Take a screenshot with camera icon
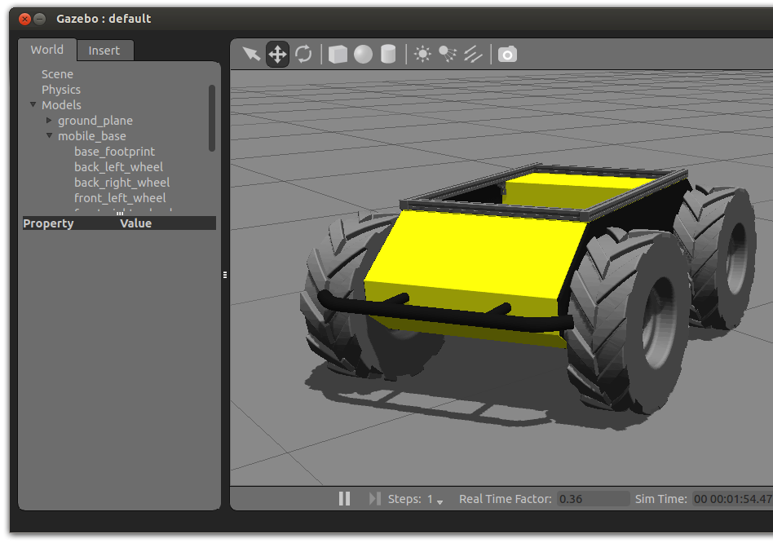 (507, 55)
